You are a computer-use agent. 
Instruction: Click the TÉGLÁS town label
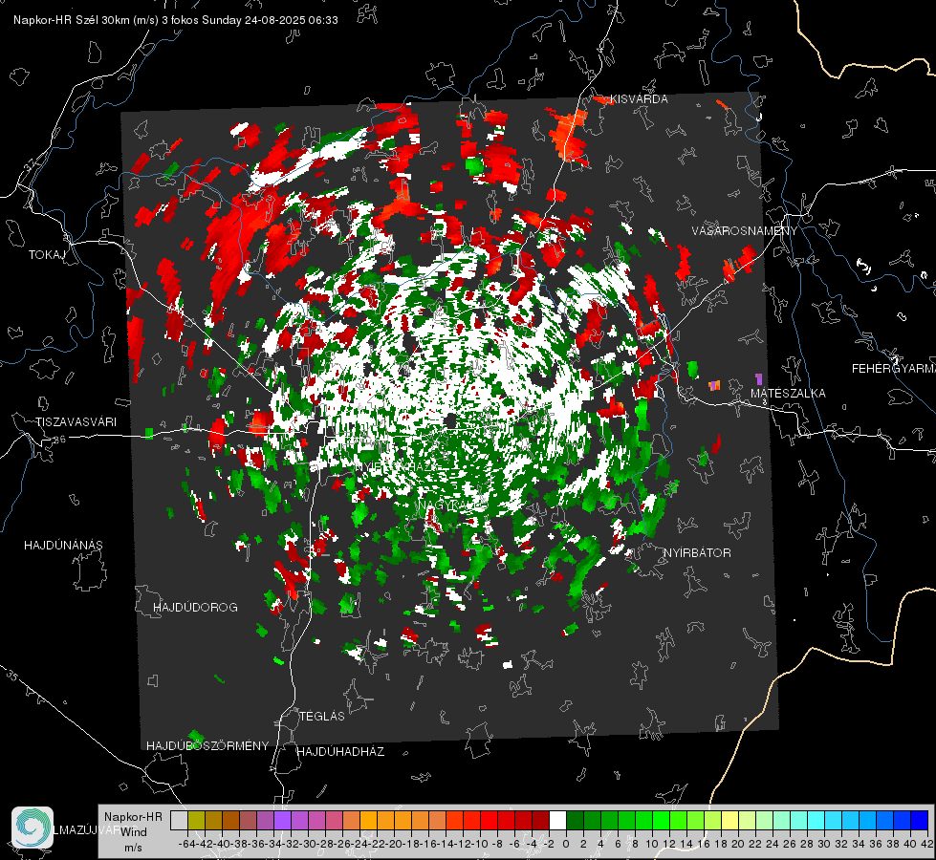(322, 717)
